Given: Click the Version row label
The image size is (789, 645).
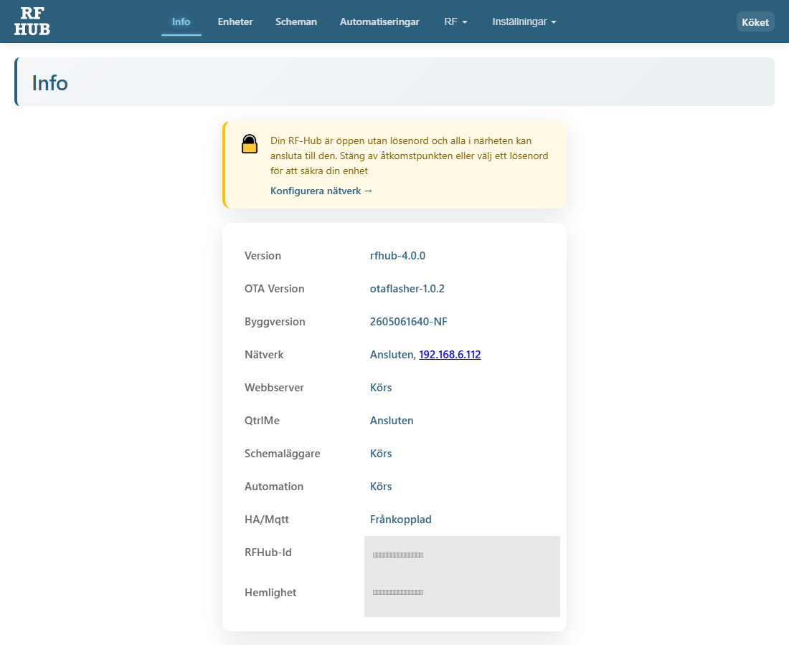Looking at the screenshot, I should pos(263,255).
